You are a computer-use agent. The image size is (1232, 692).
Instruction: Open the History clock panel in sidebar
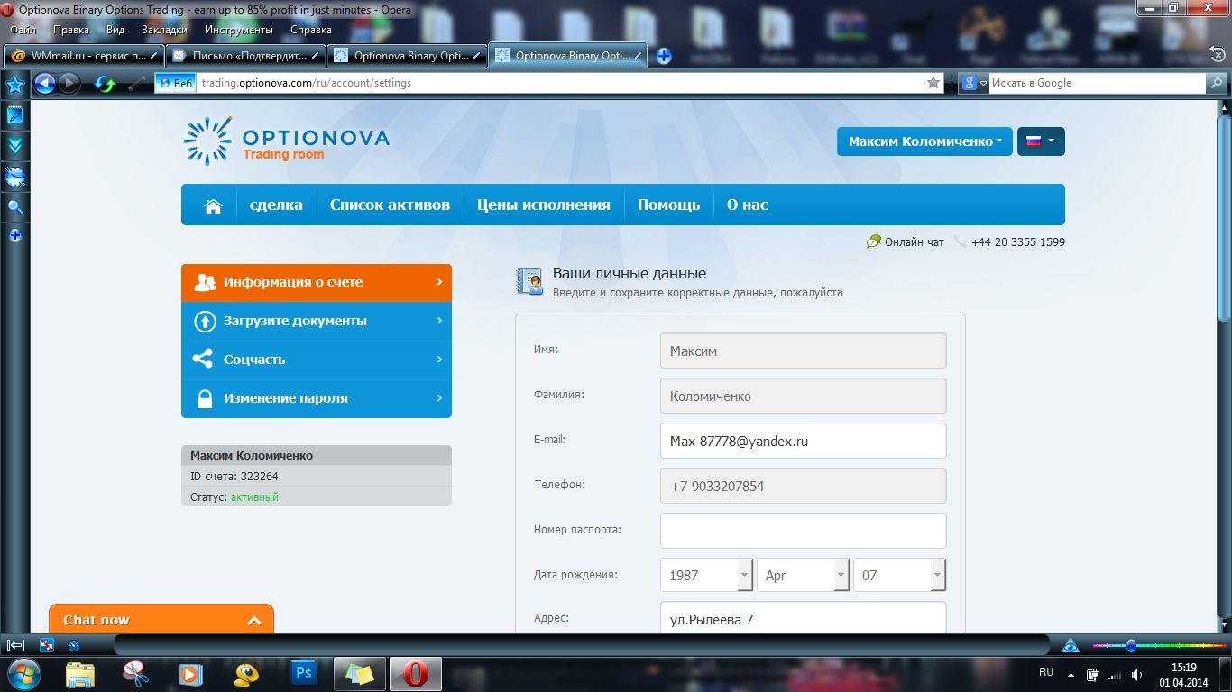click(x=14, y=177)
